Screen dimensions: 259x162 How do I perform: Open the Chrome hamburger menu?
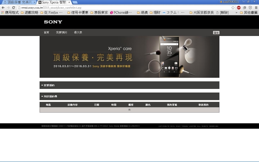(x=256, y=8)
